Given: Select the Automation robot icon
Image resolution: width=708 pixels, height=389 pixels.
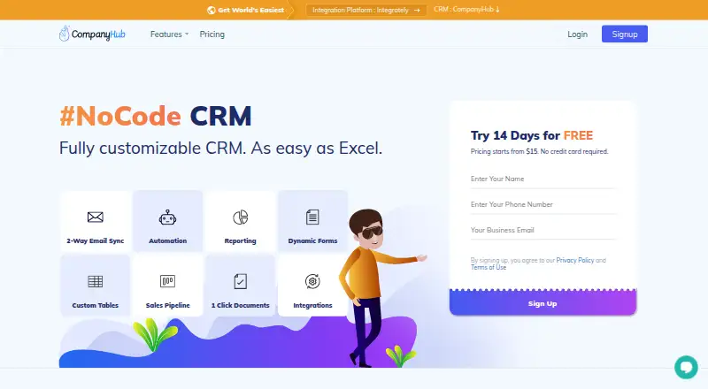Looking at the screenshot, I should coord(167,217).
